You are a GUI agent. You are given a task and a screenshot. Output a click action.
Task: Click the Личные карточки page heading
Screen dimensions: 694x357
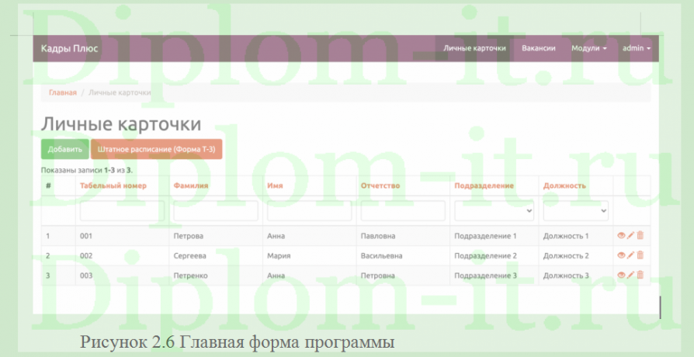[x=121, y=124]
